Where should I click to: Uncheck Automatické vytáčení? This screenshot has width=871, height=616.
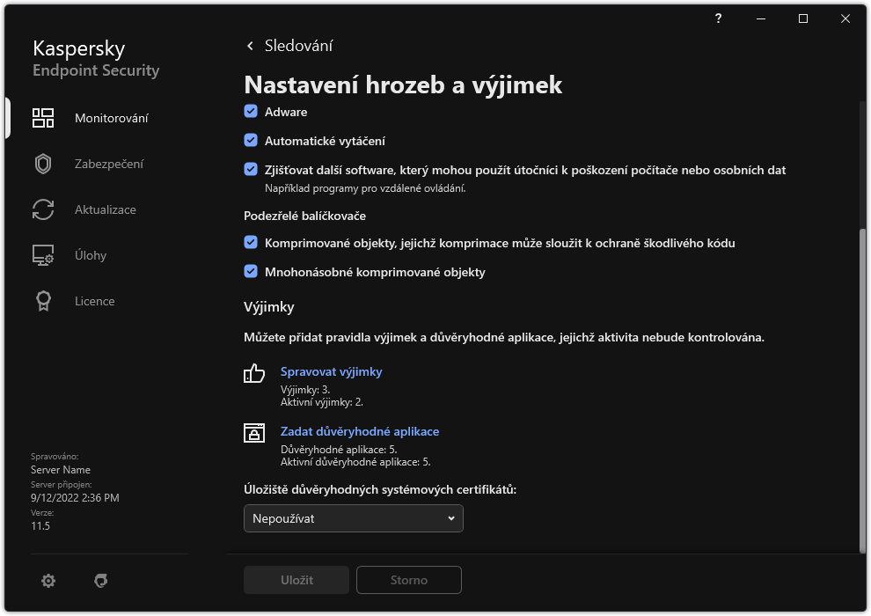tap(250, 141)
